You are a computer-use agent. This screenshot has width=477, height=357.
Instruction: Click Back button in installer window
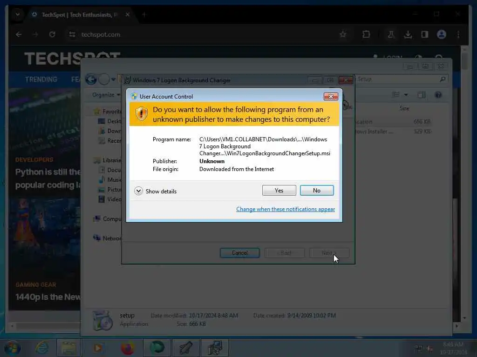[x=285, y=253]
